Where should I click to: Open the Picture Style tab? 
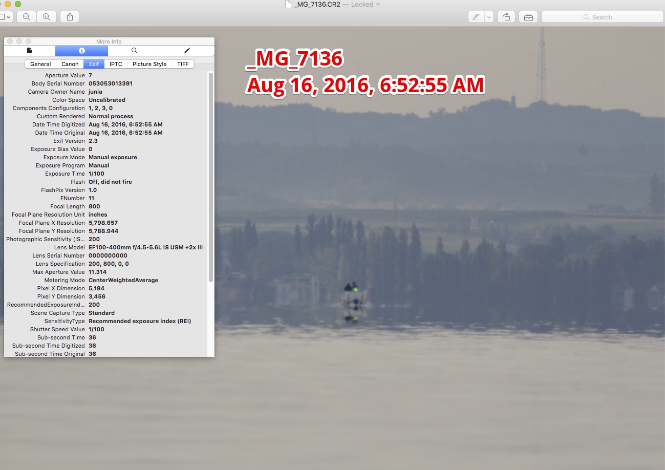click(x=149, y=64)
